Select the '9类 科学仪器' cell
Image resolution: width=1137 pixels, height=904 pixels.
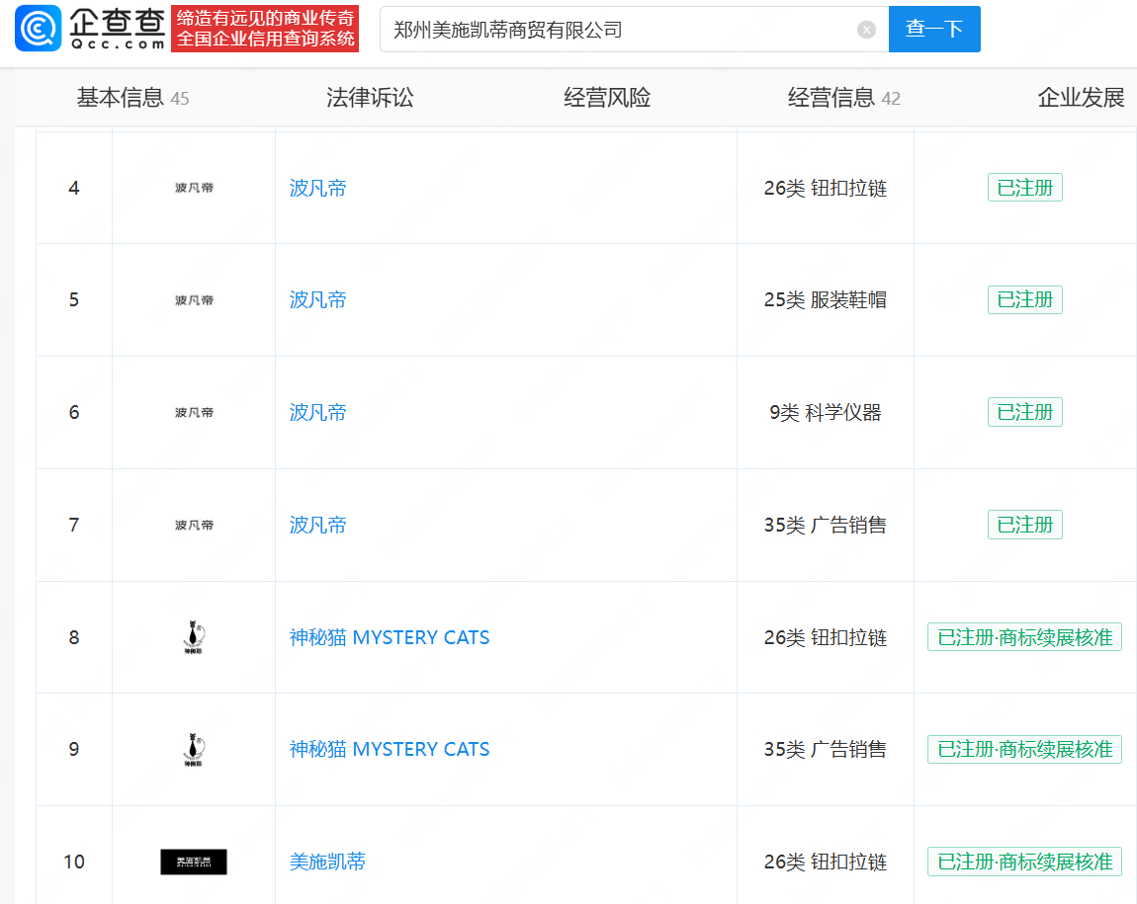click(826, 413)
